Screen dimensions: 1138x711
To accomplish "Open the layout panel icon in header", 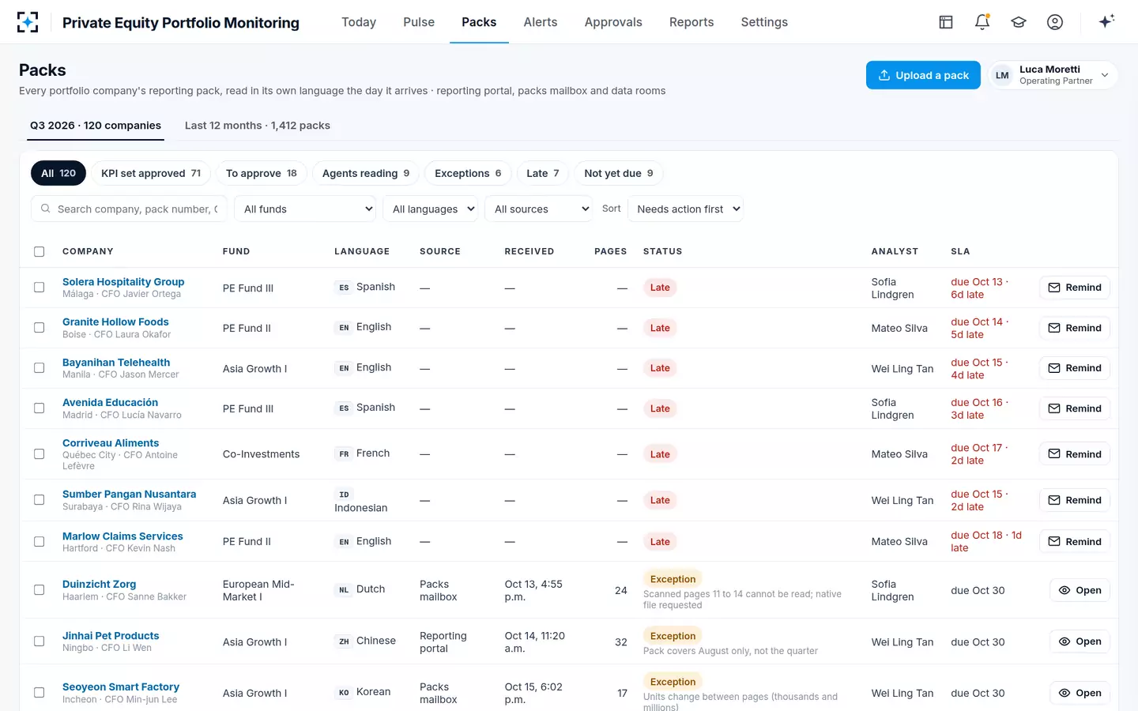I will [x=946, y=22].
